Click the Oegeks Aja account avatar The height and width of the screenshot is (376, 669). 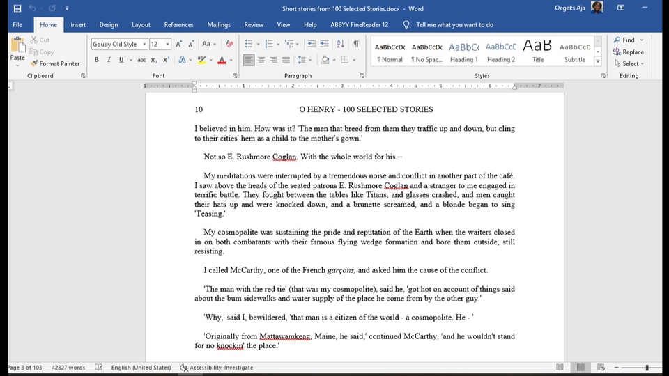point(597,8)
